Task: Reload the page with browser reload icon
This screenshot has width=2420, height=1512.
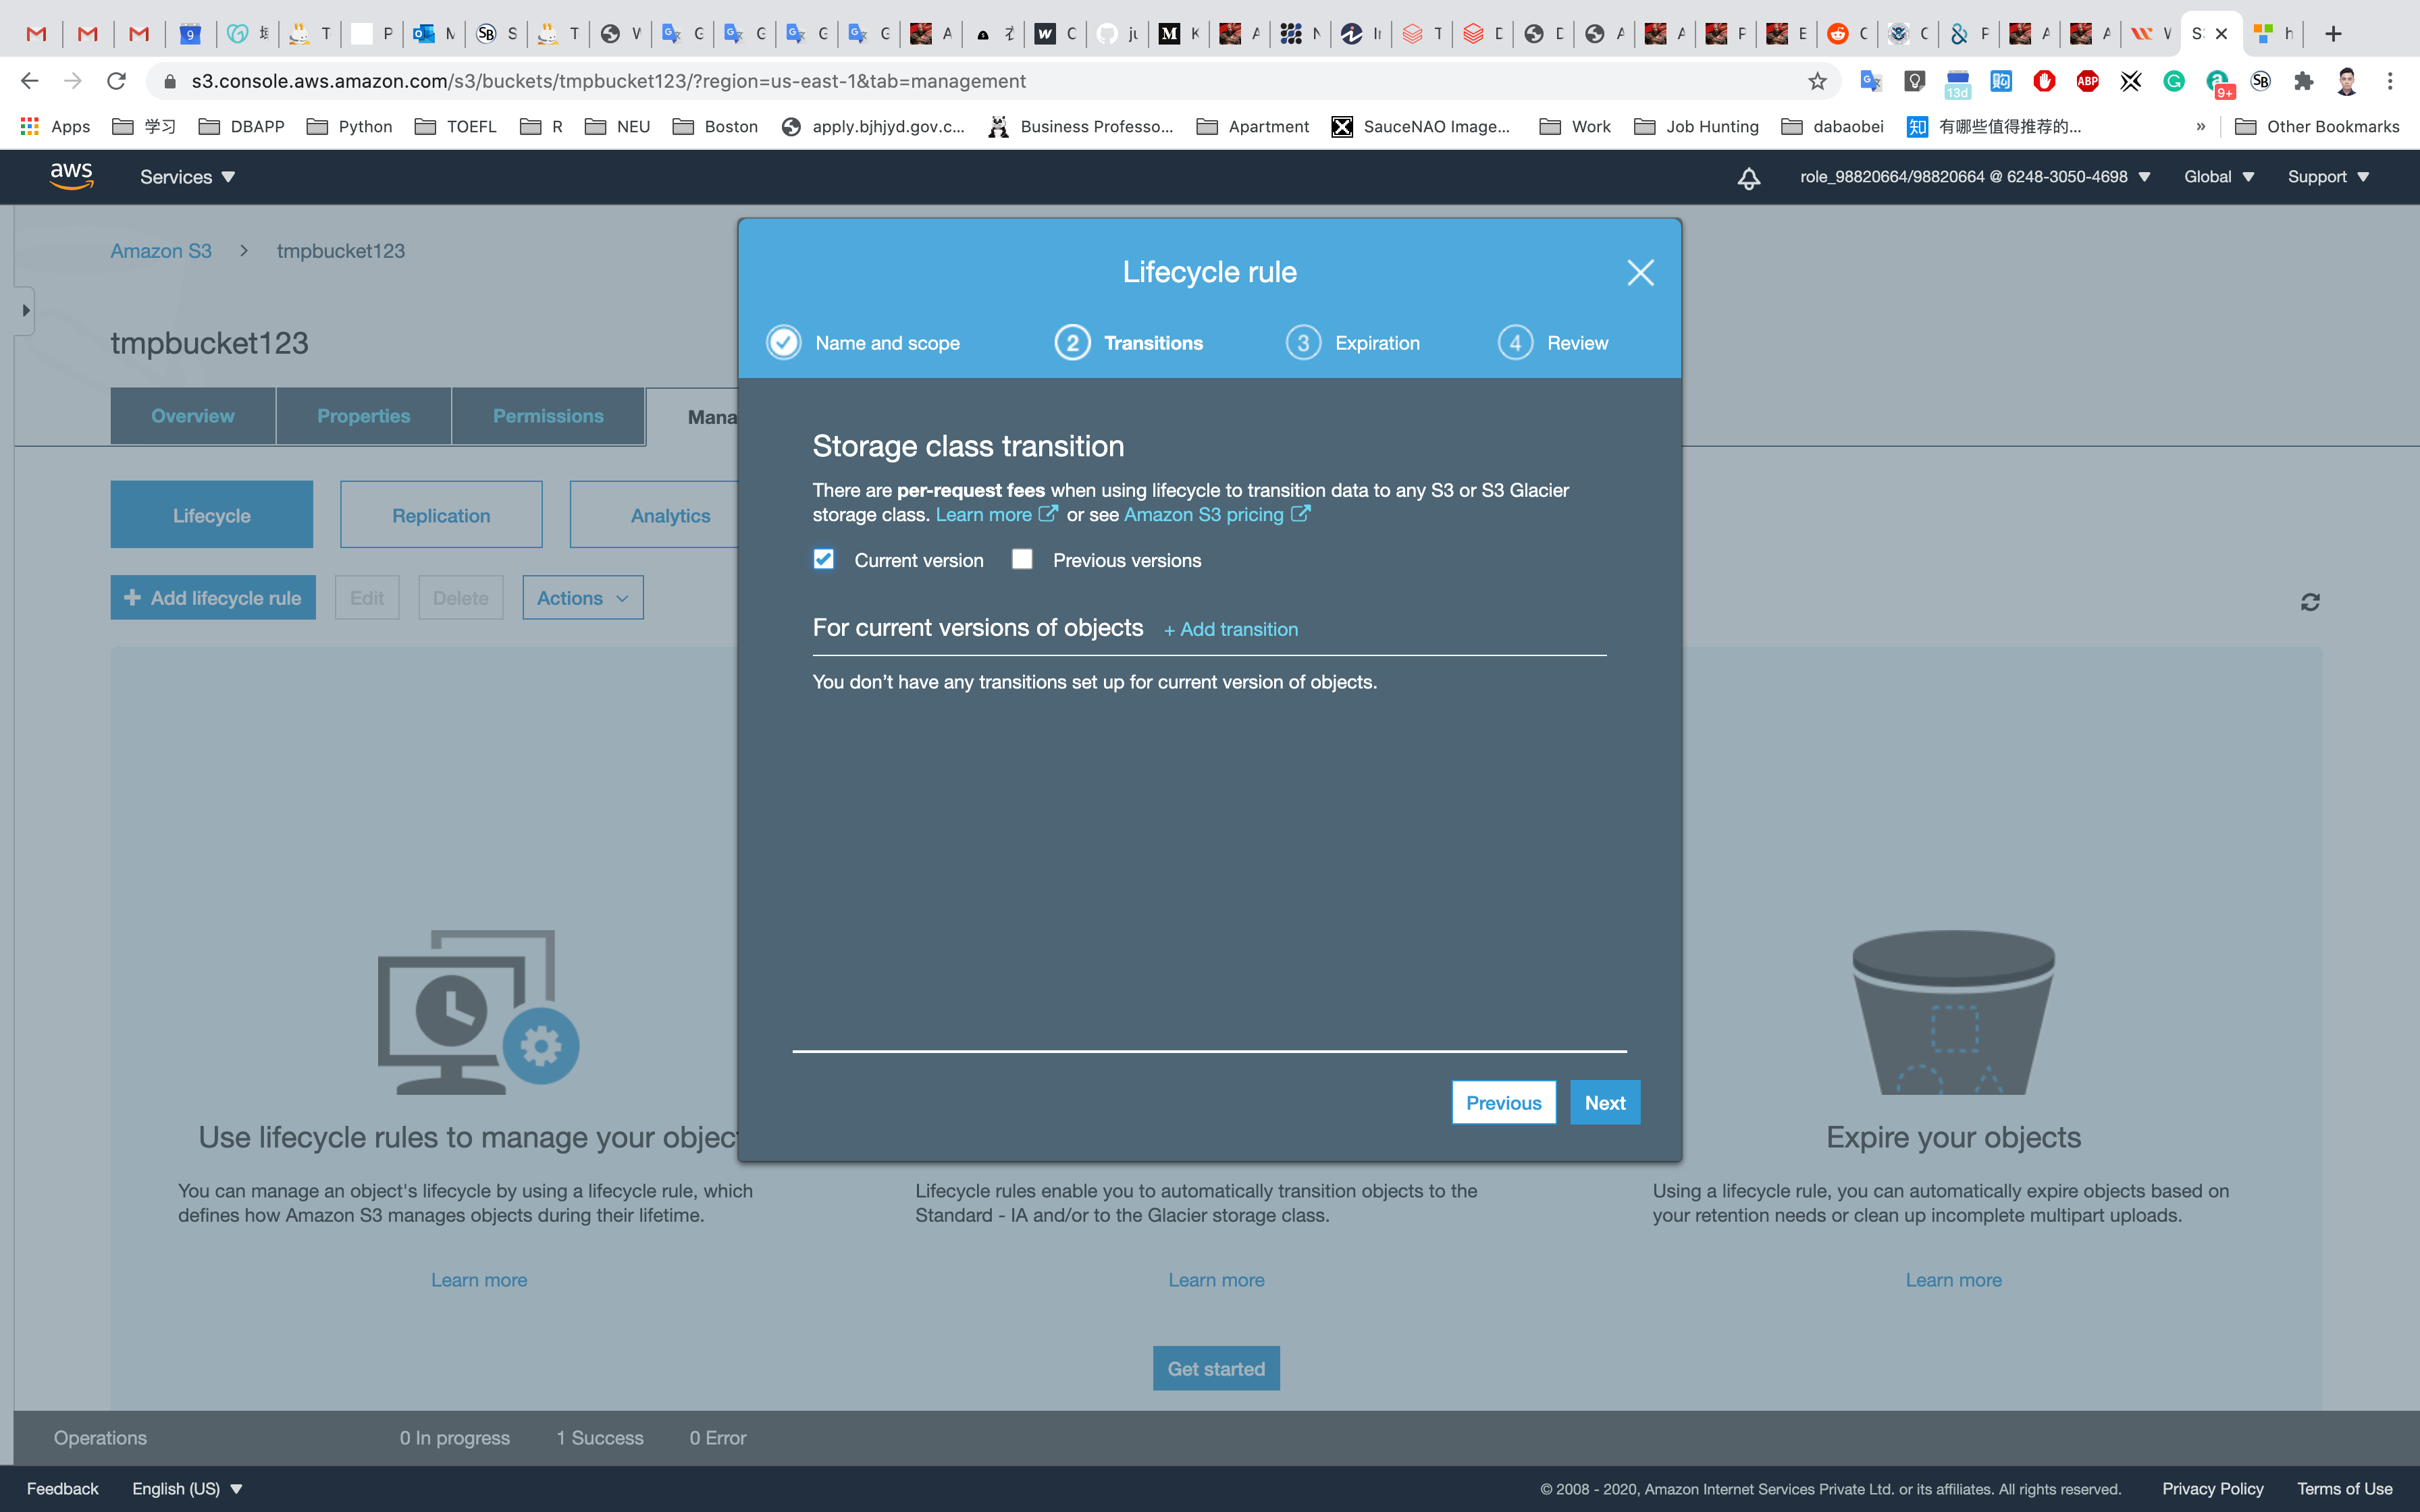Action: (116, 81)
